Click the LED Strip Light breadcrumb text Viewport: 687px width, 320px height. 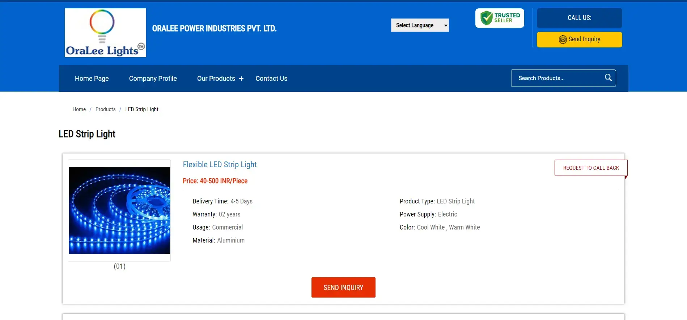point(142,109)
